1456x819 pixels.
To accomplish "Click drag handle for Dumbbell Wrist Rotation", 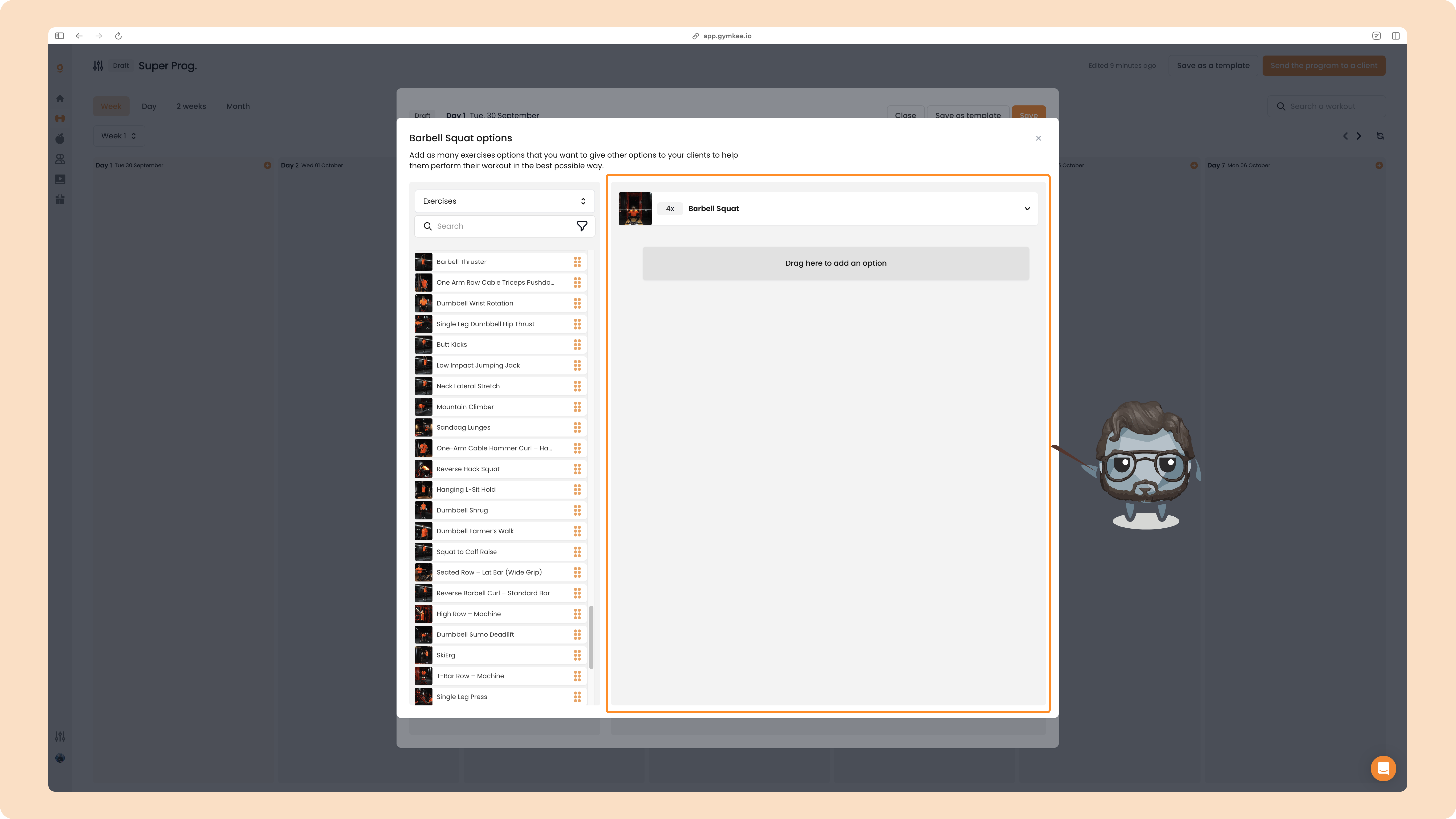I will [x=577, y=303].
